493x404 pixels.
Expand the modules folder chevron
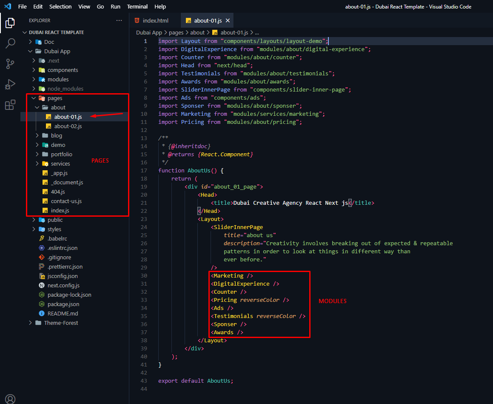(34, 79)
